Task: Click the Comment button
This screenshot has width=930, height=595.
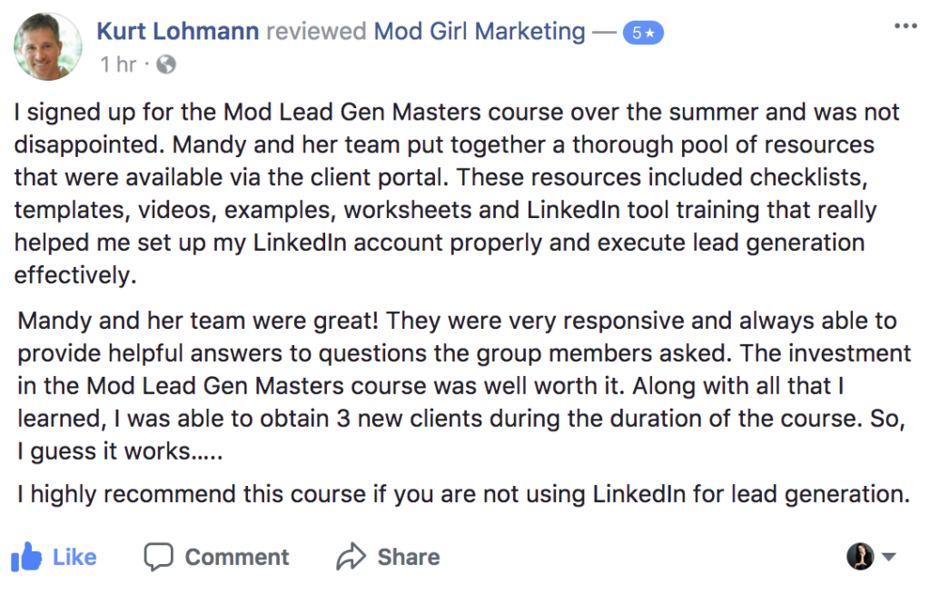Action: click(x=216, y=556)
